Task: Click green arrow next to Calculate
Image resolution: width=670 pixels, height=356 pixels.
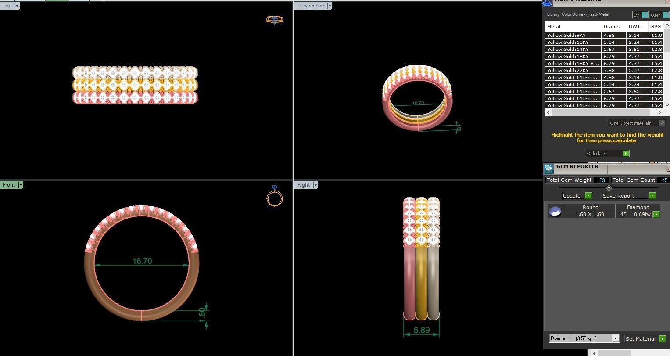Action: click(x=626, y=153)
